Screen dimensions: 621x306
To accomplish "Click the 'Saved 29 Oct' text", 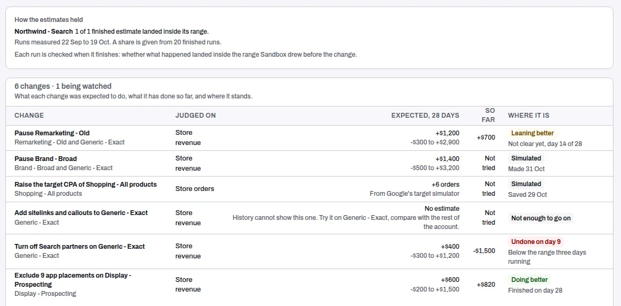I will (528, 195).
